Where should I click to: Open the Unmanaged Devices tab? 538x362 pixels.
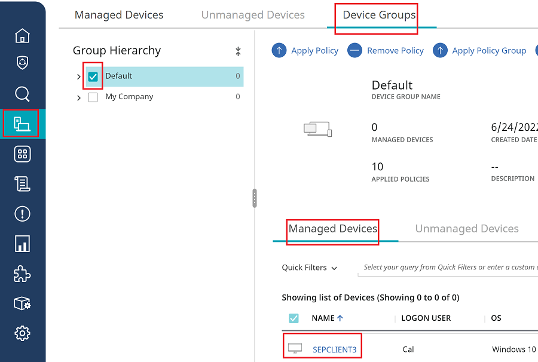tap(252, 15)
